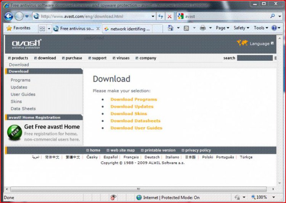Viewport: 286px width, 203px height.
Task: Select Programs in the left sidebar
Action: point(21,80)
